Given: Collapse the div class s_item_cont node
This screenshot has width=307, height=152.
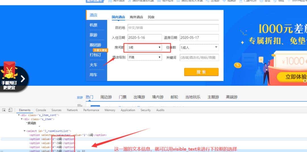Looking at the screenshot, I should pos(19,115).
